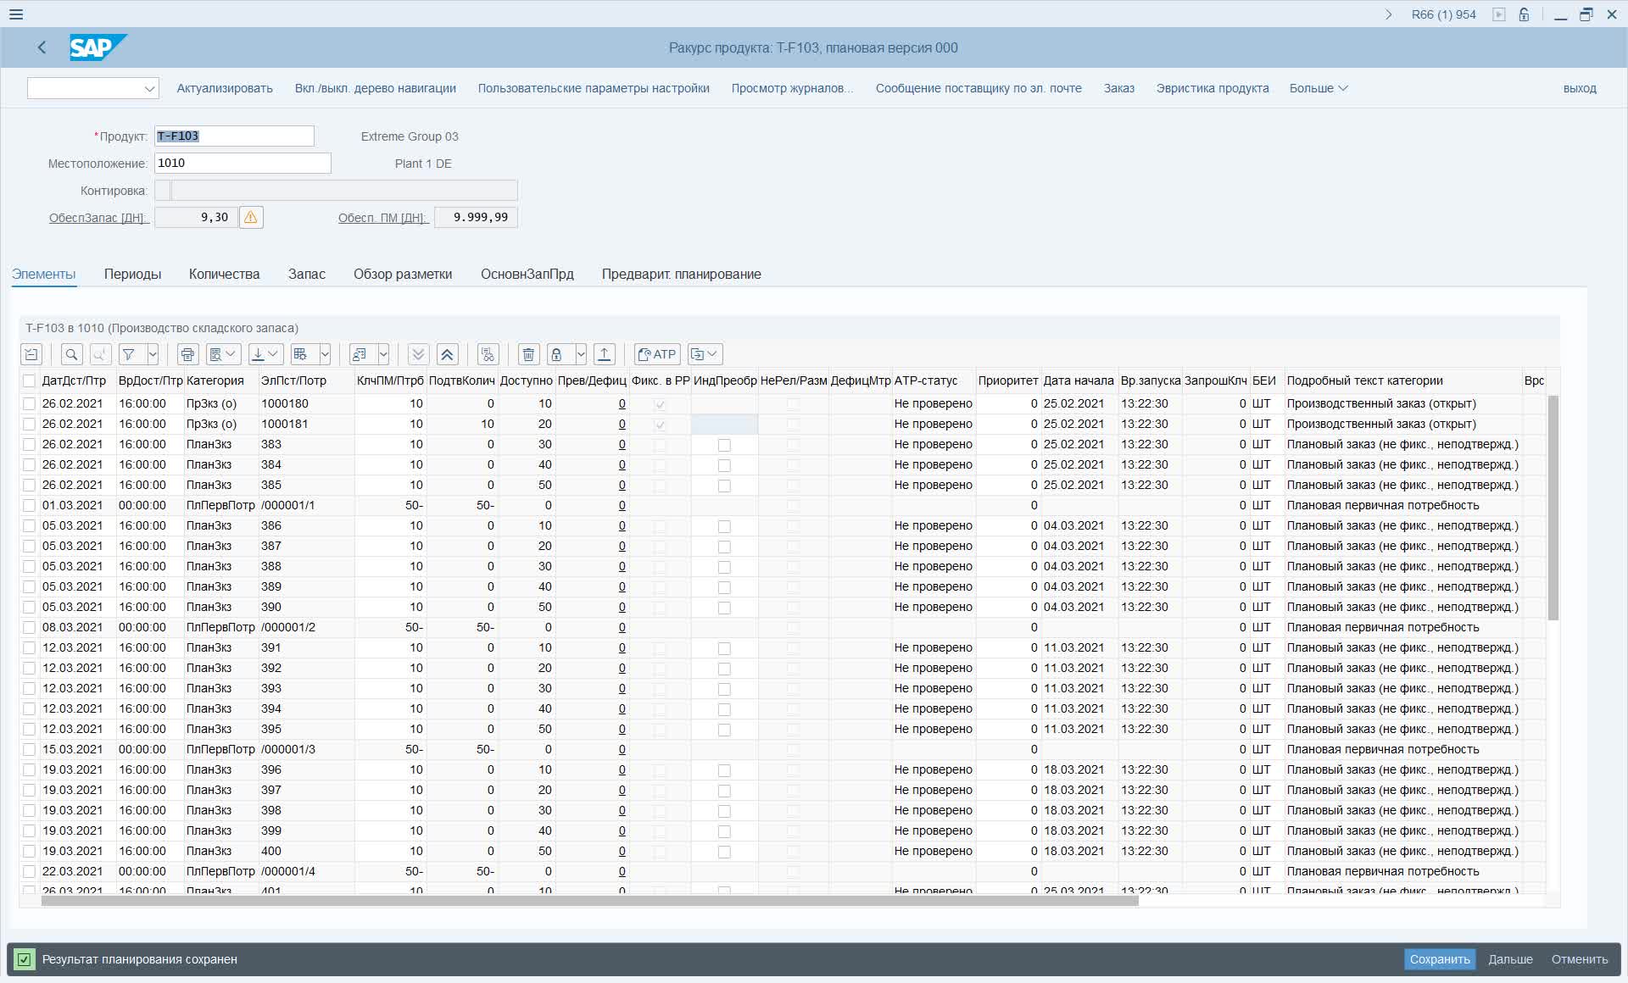Switch to the Количества tab

(x=224, y=274)
